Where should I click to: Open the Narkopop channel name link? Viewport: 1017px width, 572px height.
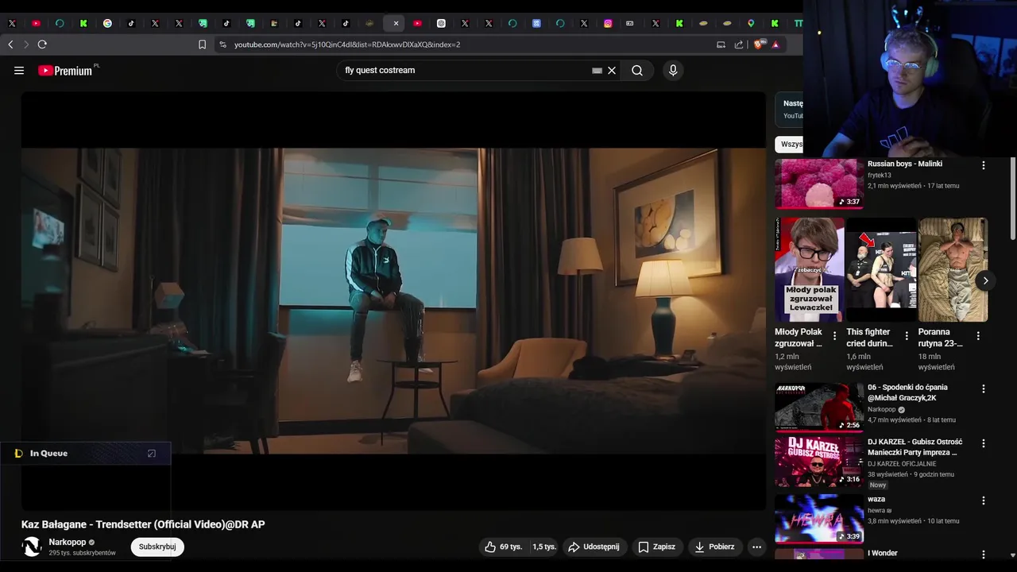[68, 542]
